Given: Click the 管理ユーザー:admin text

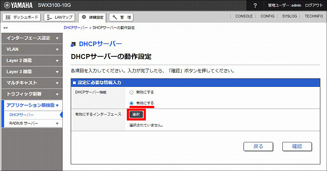Looking at the screenshot, I should 285,5.
